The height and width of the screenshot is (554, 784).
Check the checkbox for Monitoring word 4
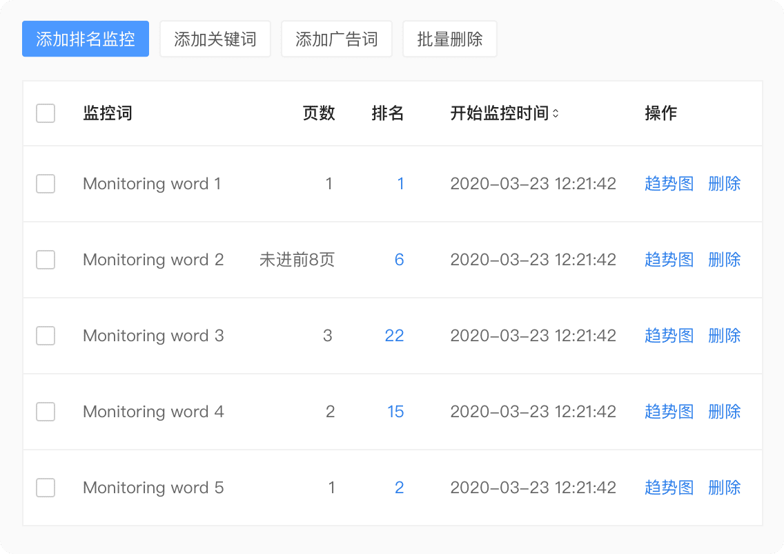pos(46,412)
